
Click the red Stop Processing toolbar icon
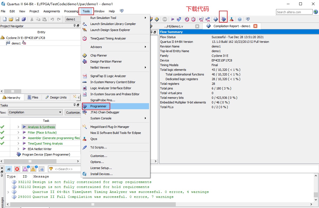[165, 19]
